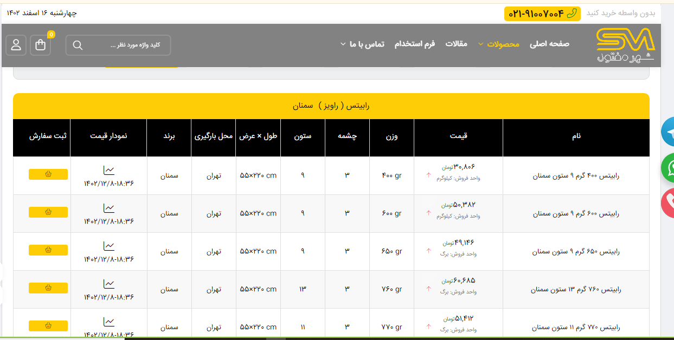Screen dimensions: 674x340
Task: Click the phone number 021-91007004 button
Action: [542, 14]
